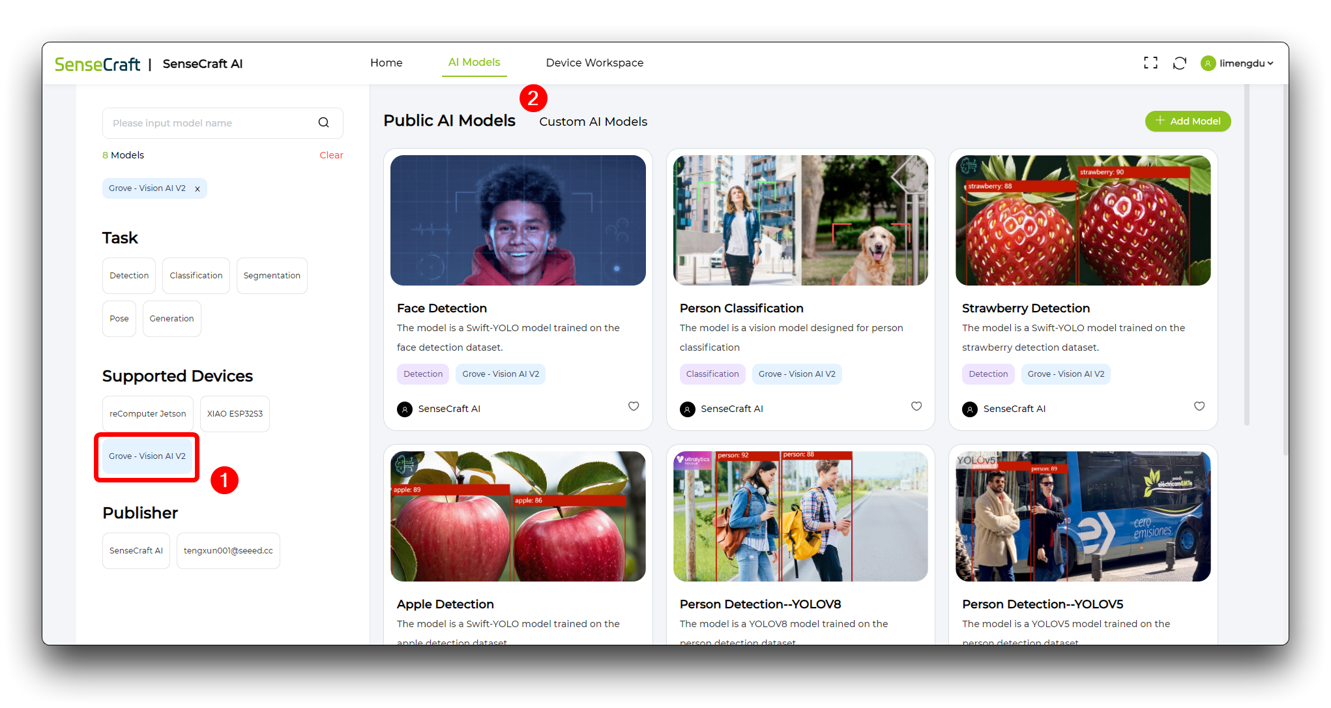Click the Face Detection title
Viewport: 1331px width, 708px height.
pyautogui.click(x=442, y=308)
